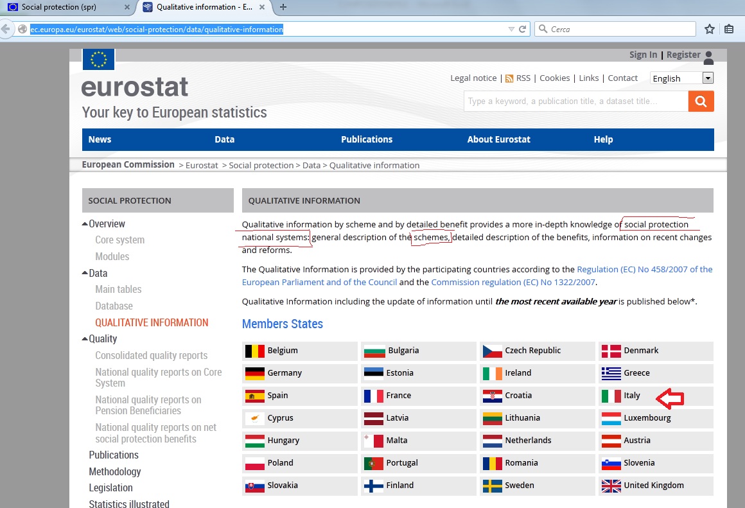Click the Cyprus flag icon
745x508 pixels.
(x=255, y=418)
